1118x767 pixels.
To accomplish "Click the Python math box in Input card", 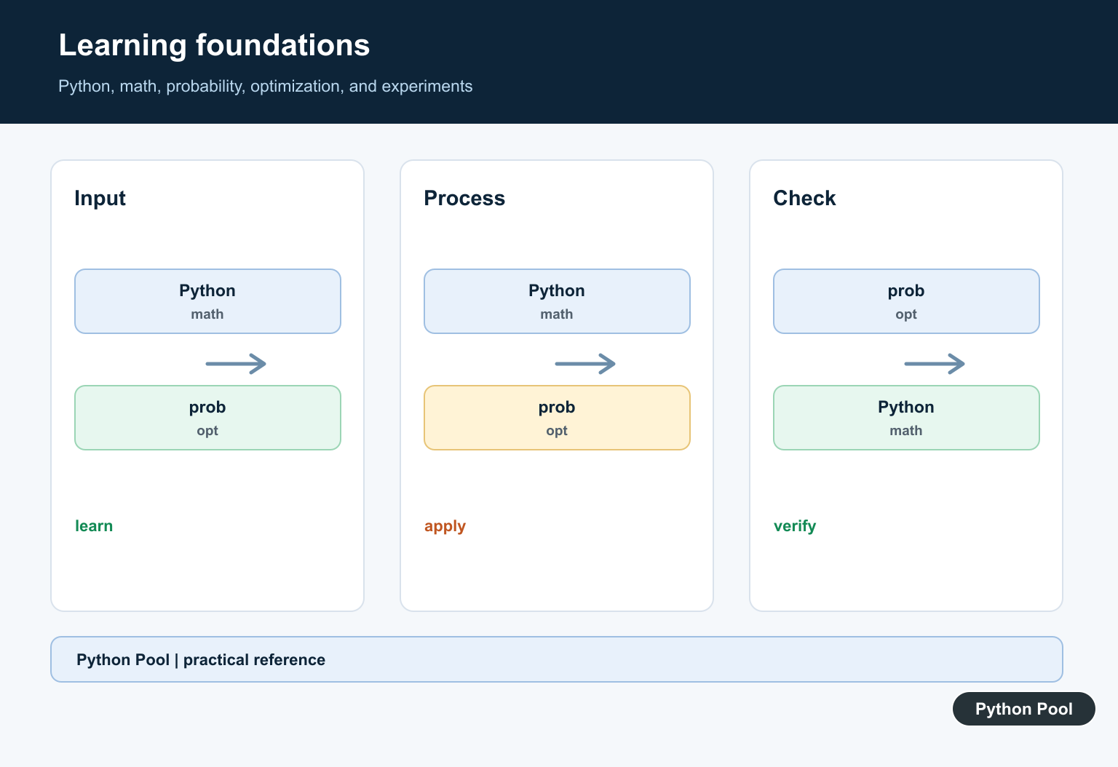I will point(207,301).
